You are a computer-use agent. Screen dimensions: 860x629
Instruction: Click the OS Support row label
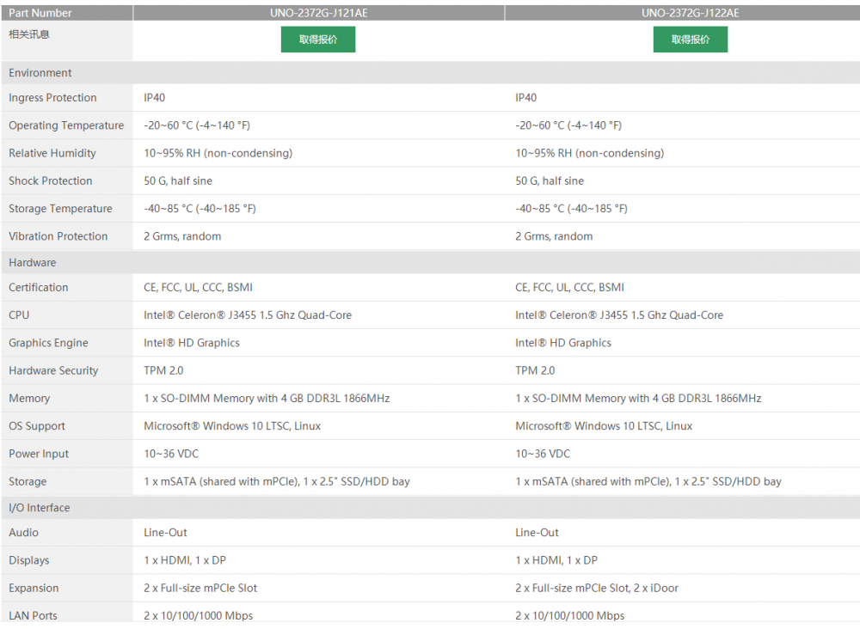37,425
